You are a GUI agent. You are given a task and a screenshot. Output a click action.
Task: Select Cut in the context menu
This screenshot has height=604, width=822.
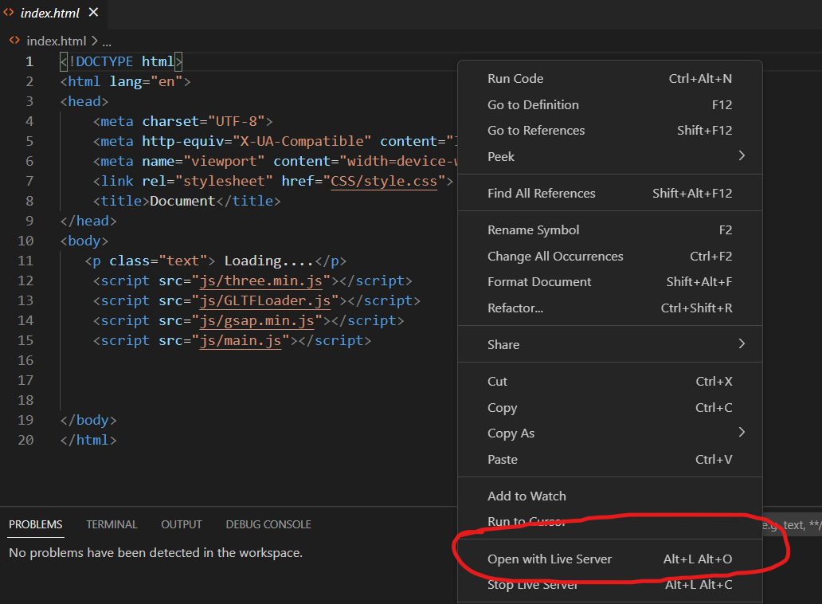pos(609,381)
